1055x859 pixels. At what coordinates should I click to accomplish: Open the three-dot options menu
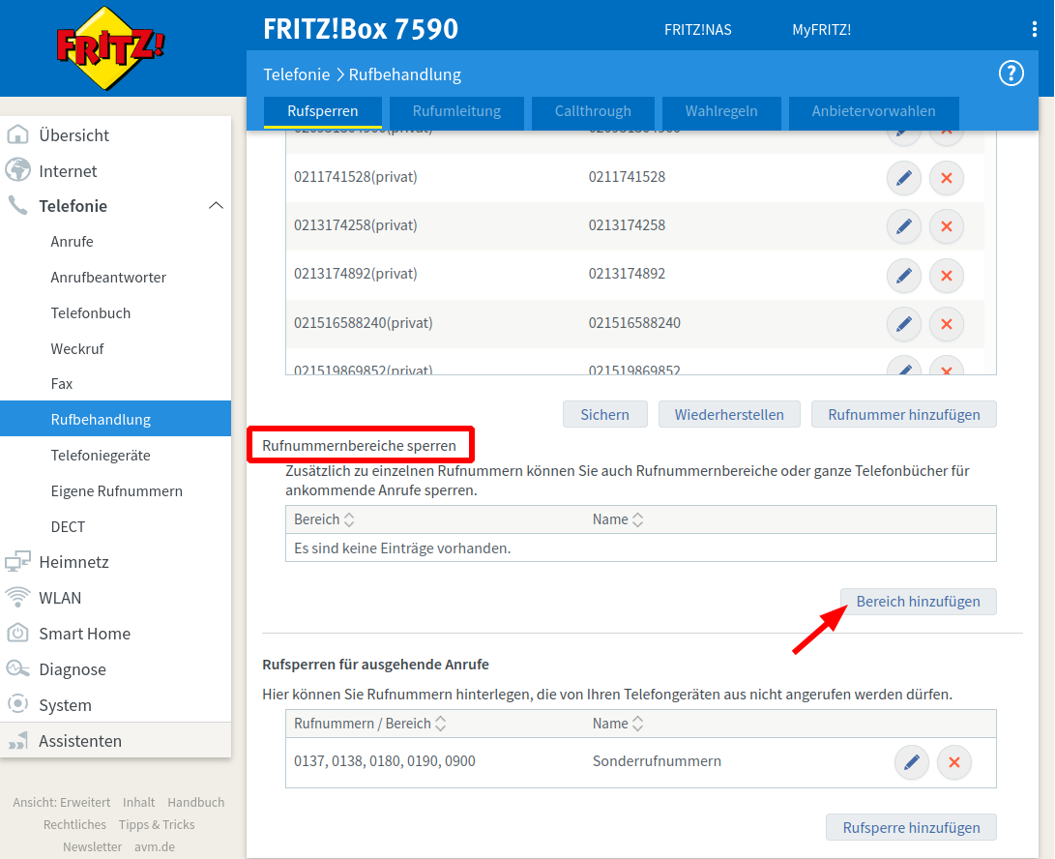pyautogui.click(x=1034, y=29)
